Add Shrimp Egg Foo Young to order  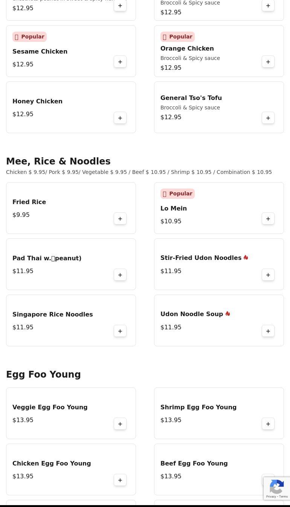point(268,424)
